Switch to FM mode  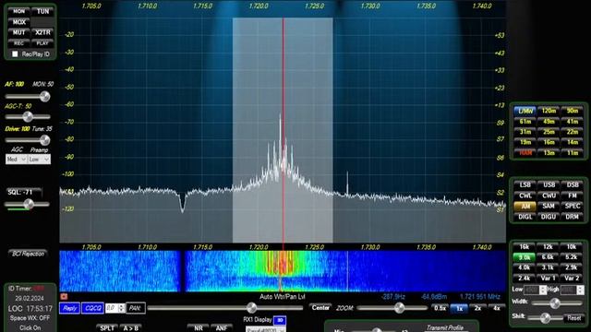[x=573, y=196]
